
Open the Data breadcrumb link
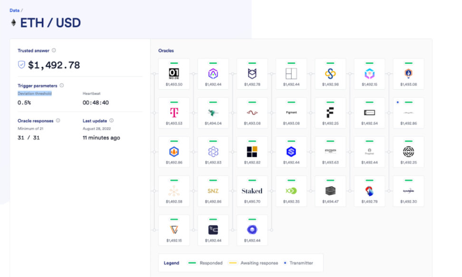click(x=14, y=10)
